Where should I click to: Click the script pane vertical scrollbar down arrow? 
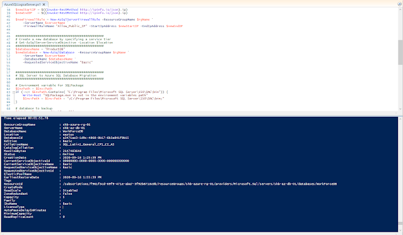click(x=400, y=109)
